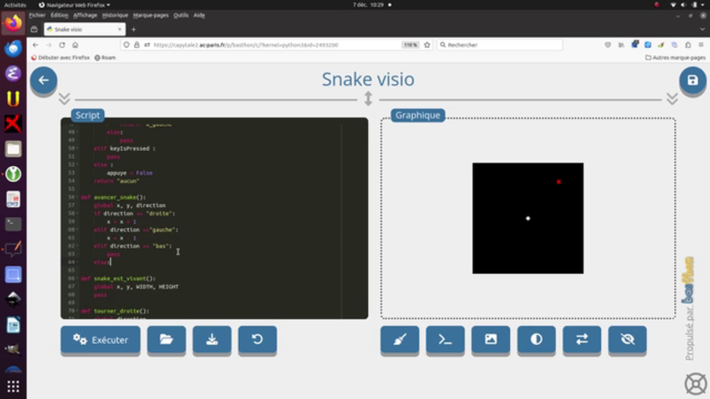Swap panels using the double-arrow icon

581,340
